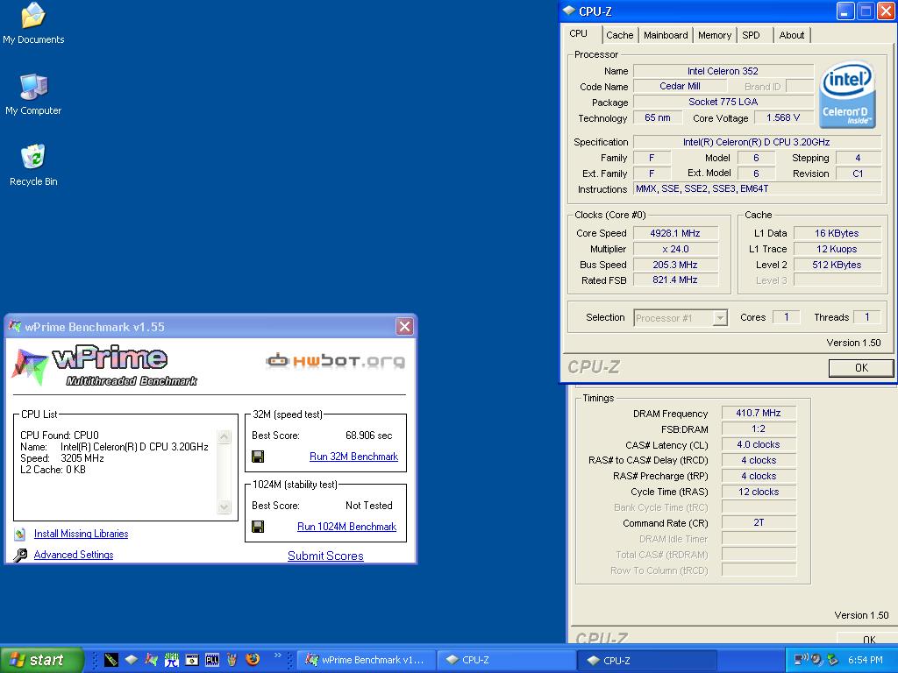The width and height of the screenshot is (898, 673).
Task: Switch to wPrime Benchmark taskbar button
Action: tap(366, 660)
